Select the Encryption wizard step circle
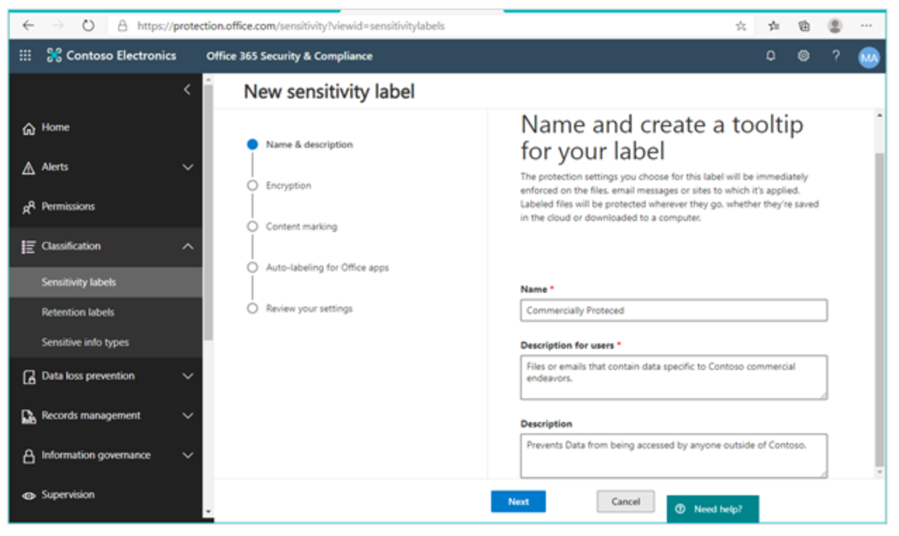This screenshot has width=899, height=536. [x=253, y=185]
